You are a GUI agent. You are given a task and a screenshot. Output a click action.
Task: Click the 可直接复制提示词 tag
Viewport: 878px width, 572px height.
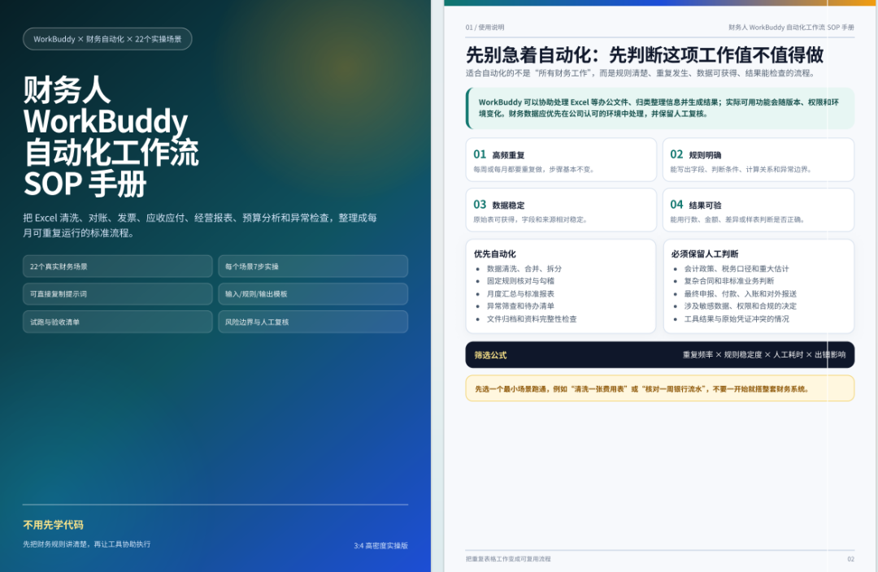coord(118,294)
